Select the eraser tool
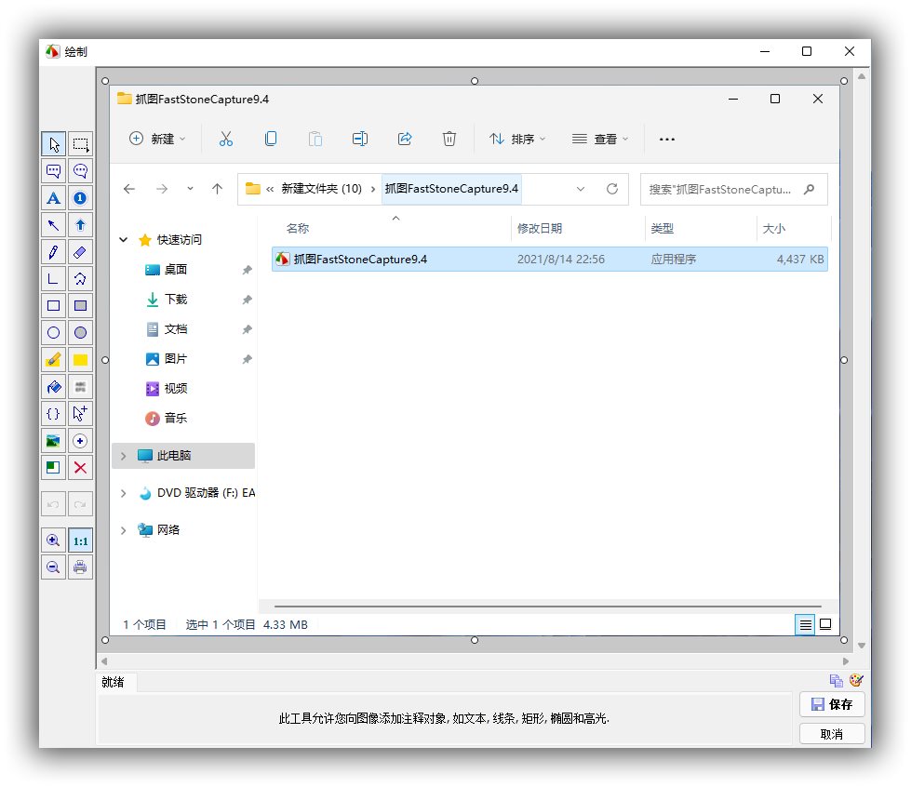This screenshot has height=787, width=911. [80, 252]
